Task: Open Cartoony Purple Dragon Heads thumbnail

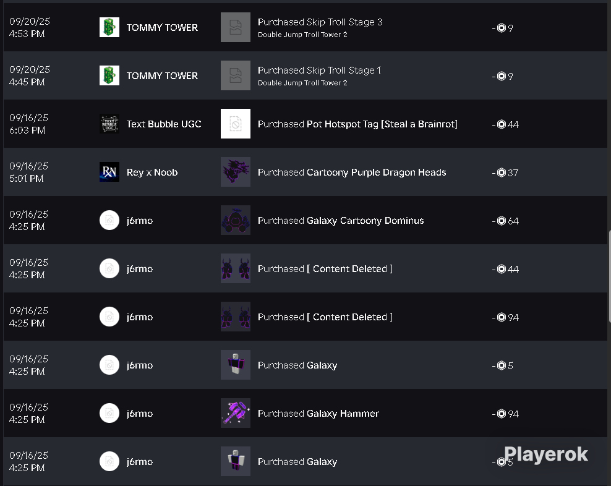Action: [236, 172]
